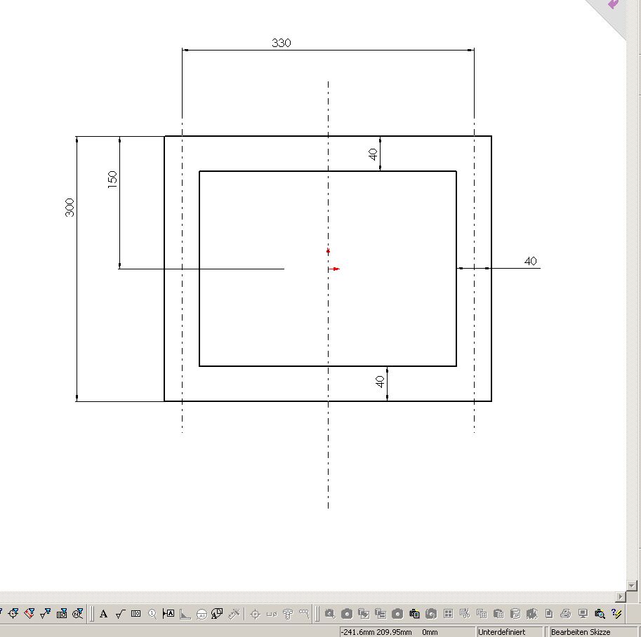Viewport: 641px width, 637px height.
Task: Click the overlapping windows arrow icon
Action: [x=364, y=614]
